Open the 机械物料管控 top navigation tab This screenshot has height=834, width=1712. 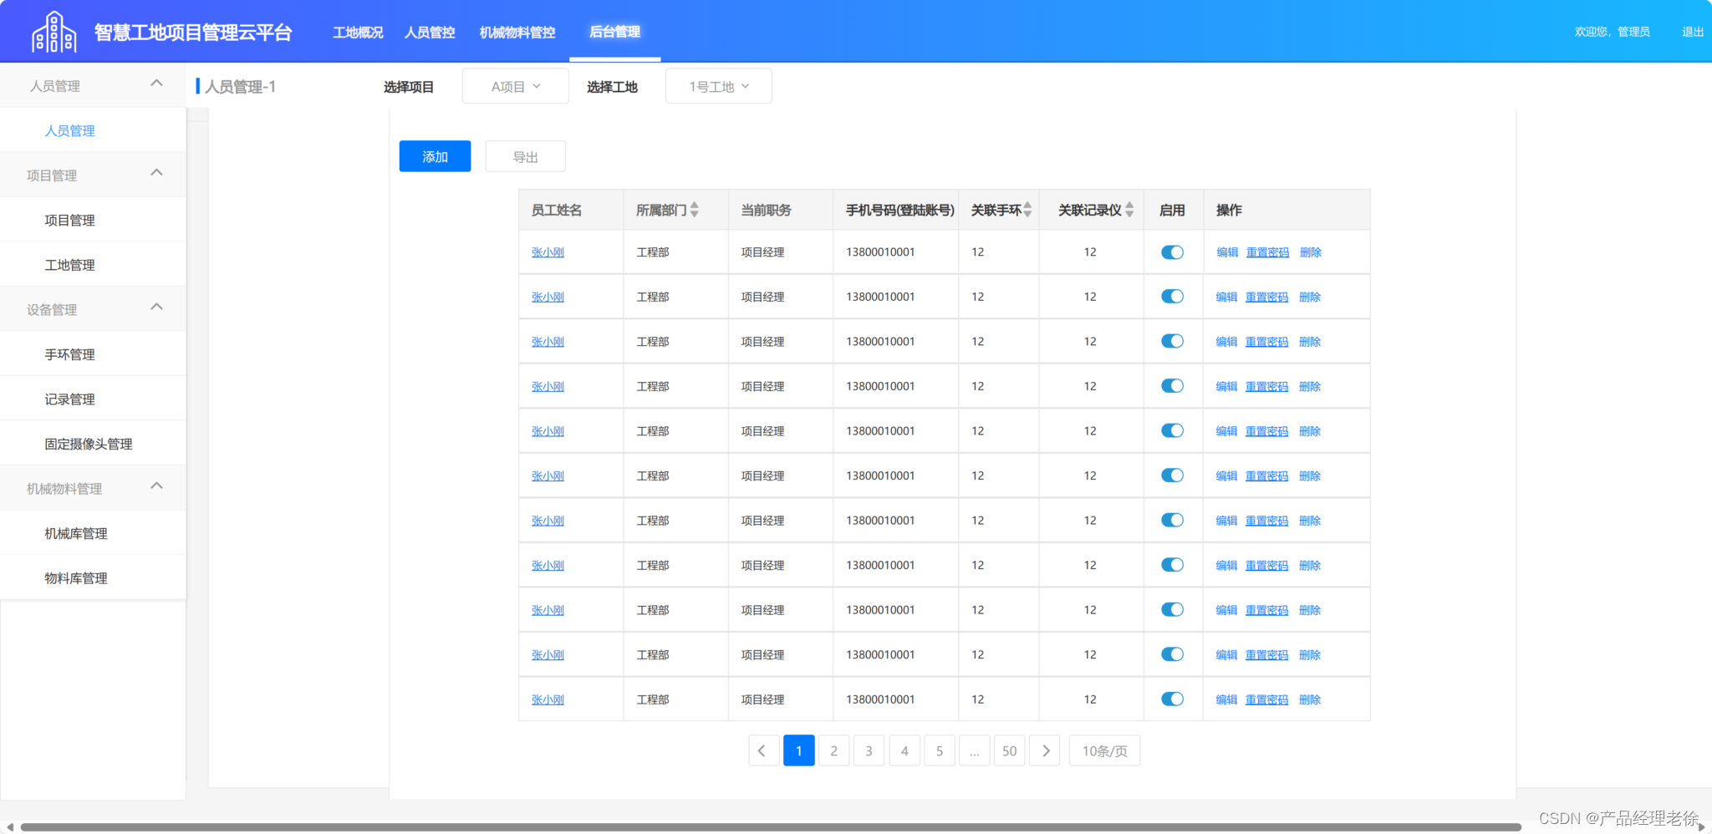(x=517, y=32)
